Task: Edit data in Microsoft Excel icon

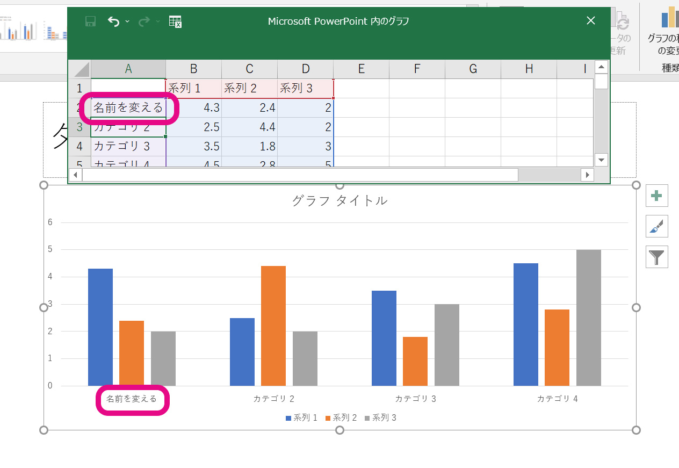Action: (x=175, y=21)
